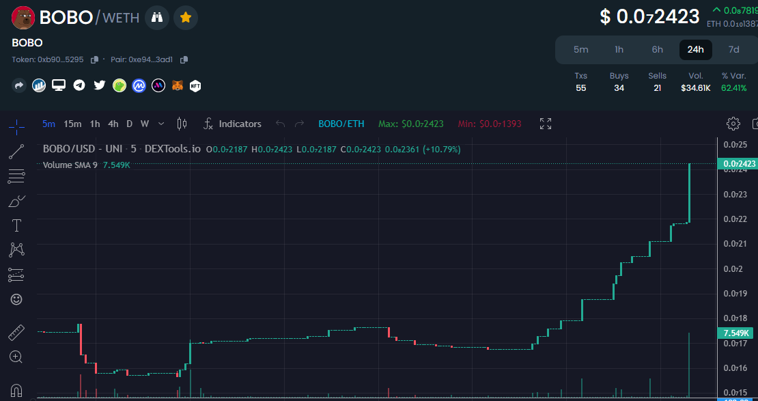This screenshot has height=401, width=758.
Task: Click the Sells count 21
Action: [x=657, y=88]
